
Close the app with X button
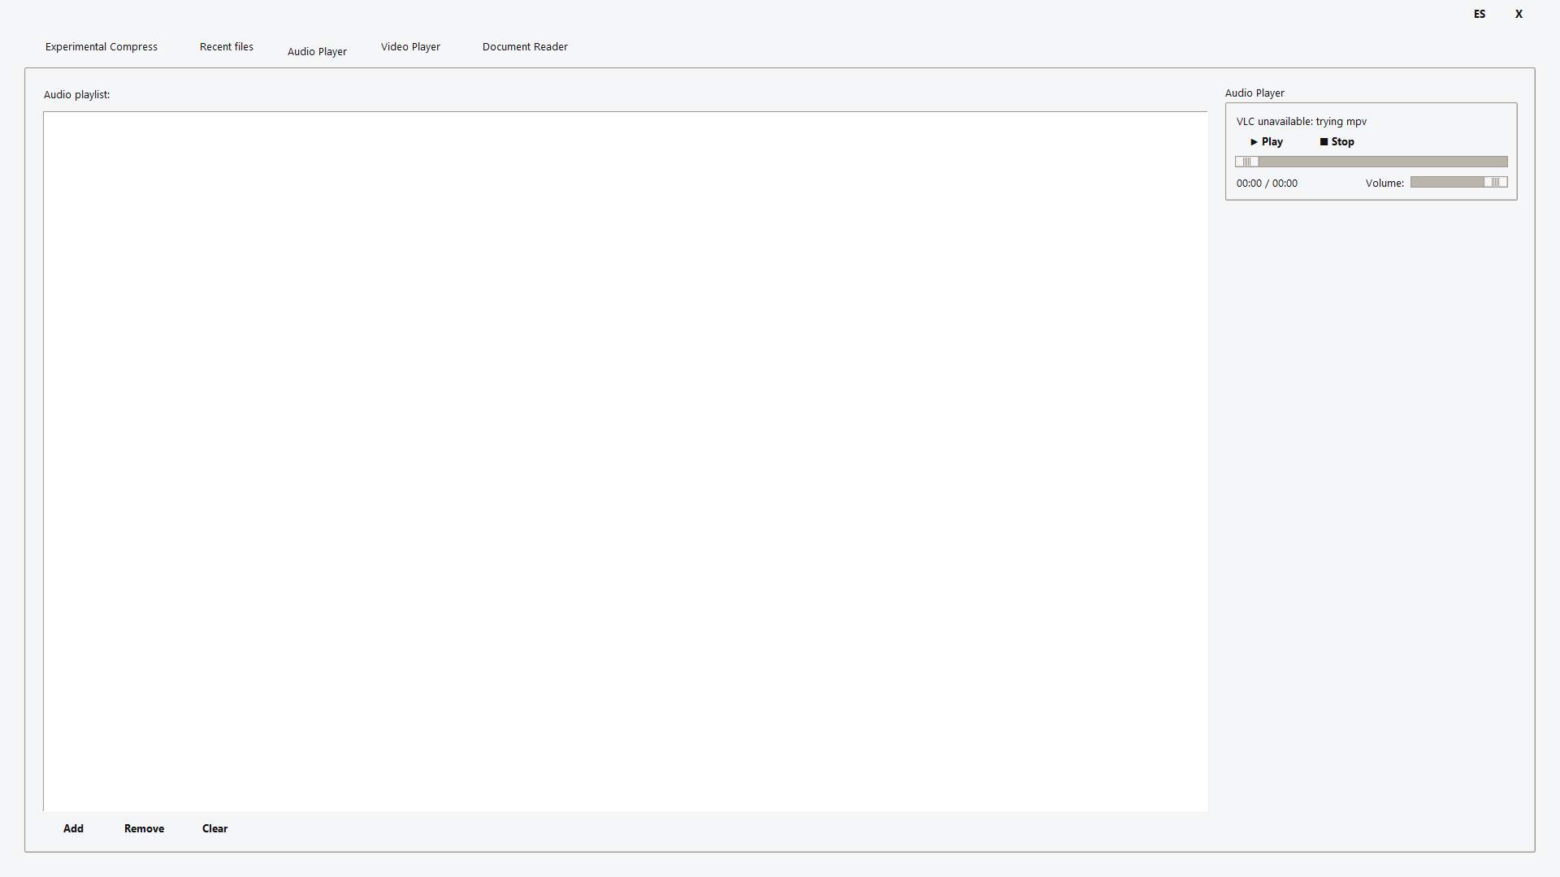[x=1518, y=14]
